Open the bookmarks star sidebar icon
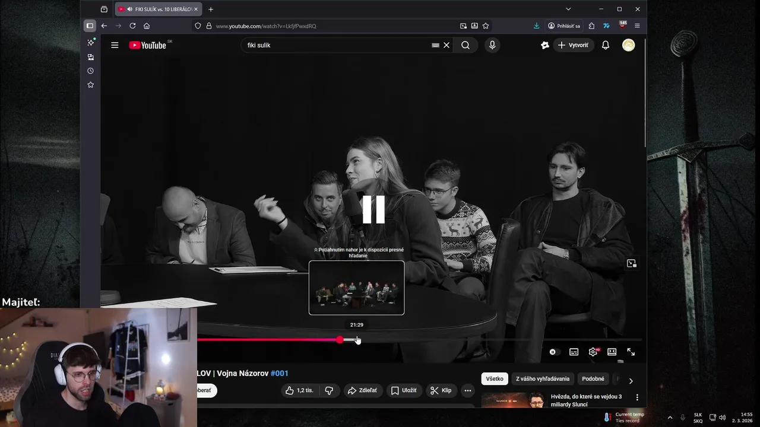 tap(90, 85)
